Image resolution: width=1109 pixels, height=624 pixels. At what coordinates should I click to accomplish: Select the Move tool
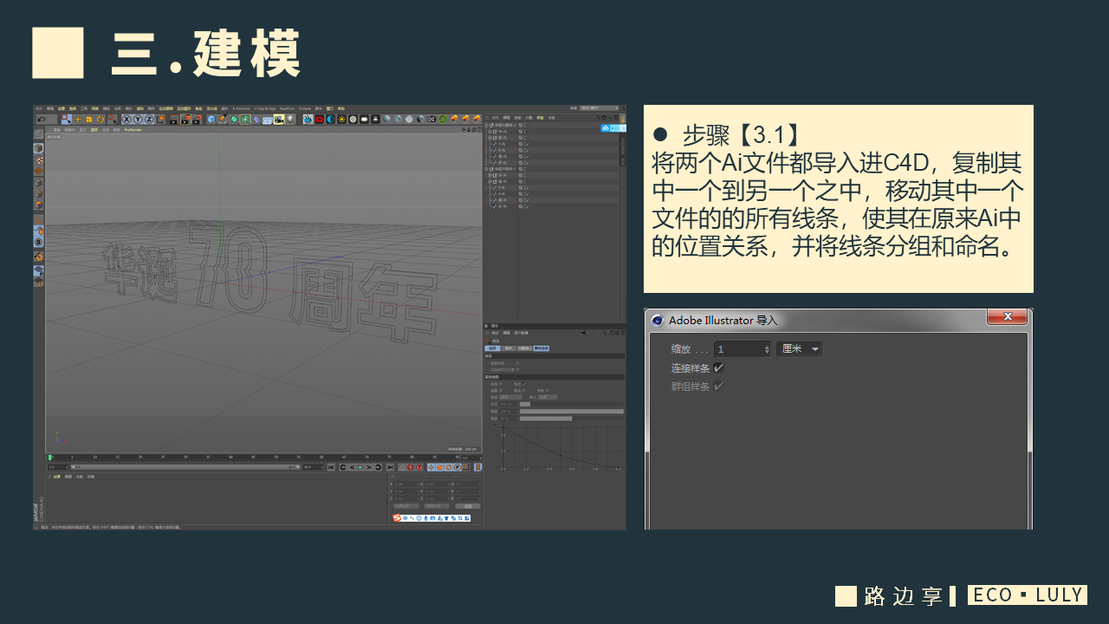[x=78, y=120]
